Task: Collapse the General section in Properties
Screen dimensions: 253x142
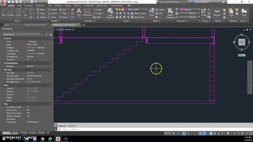Action: (x=50, y=39)
